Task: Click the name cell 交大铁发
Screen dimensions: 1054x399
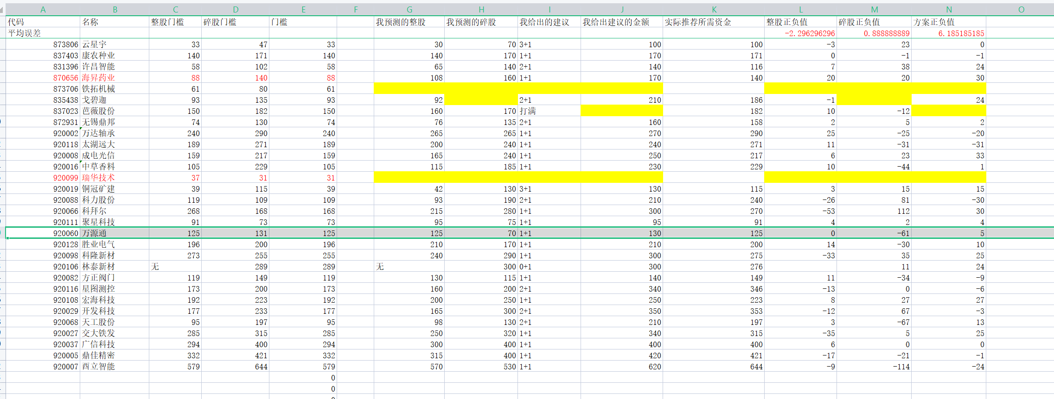Action: [x=115, y=333]
